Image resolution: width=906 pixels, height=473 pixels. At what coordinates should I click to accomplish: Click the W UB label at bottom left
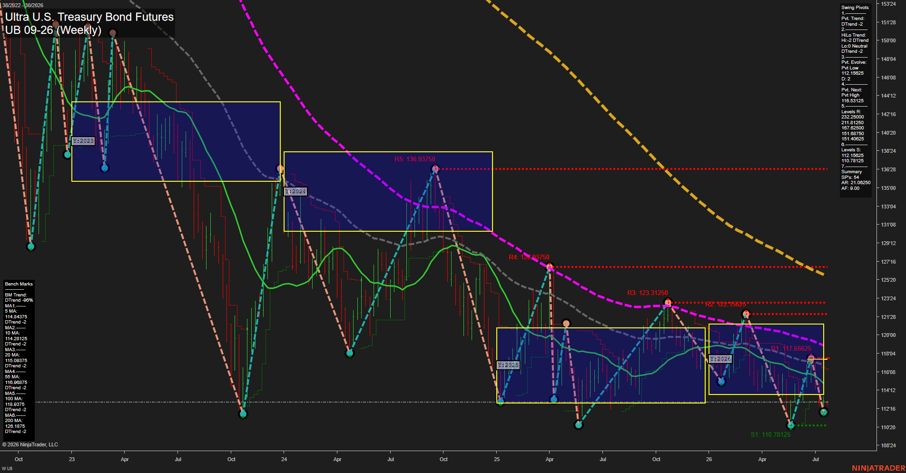click(7, 469)
